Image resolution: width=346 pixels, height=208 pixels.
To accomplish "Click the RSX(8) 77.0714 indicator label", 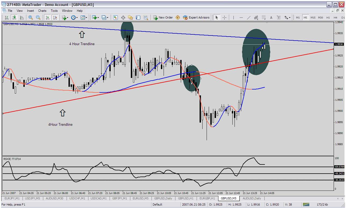I will tap(12, 159).
